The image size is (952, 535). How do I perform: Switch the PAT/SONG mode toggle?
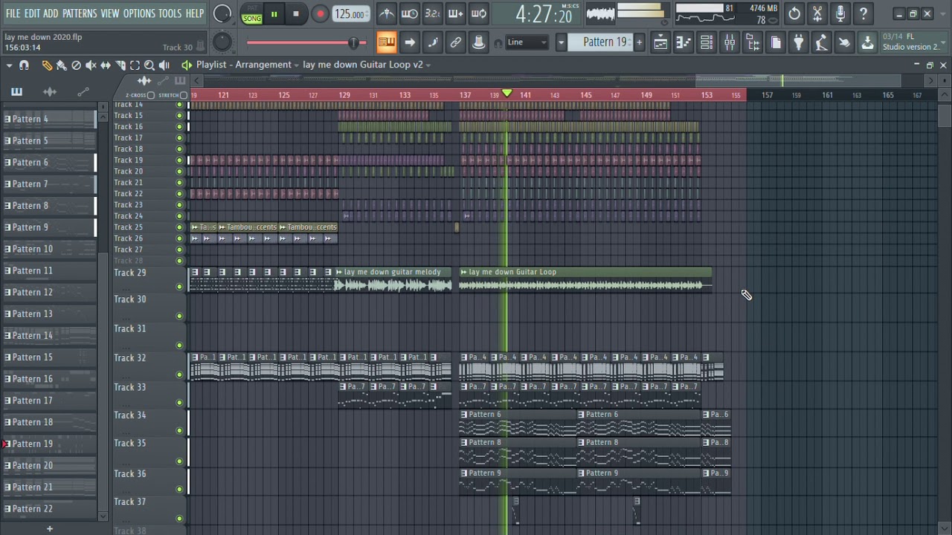pos(251,14)
